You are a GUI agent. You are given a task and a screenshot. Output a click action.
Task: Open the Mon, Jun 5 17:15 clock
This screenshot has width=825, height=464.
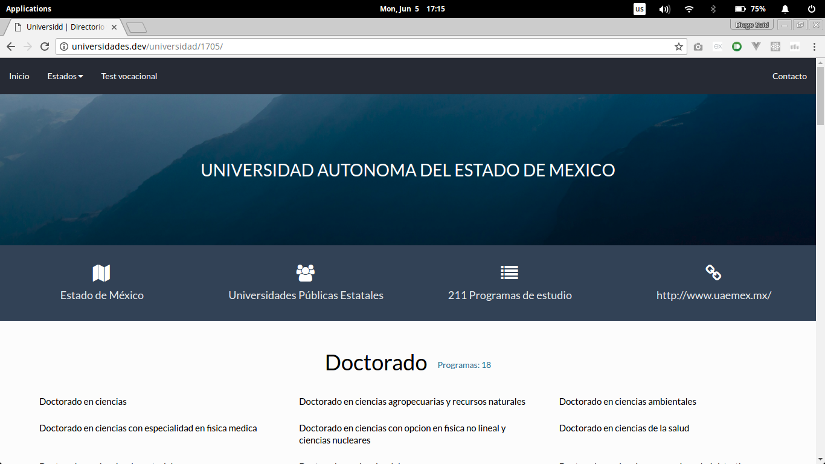(412, 8)
